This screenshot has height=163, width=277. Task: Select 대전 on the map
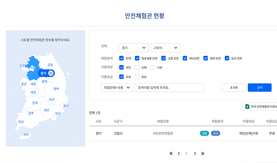coord(33,92)
